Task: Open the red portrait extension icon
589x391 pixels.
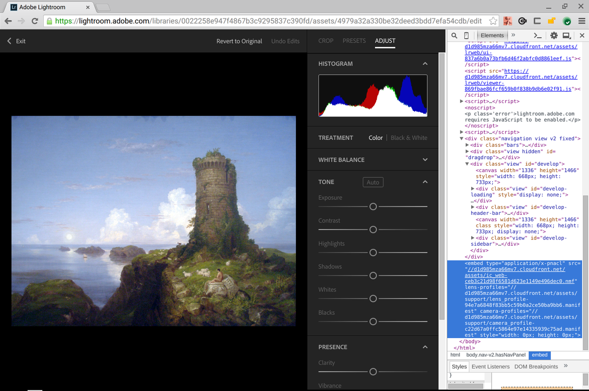Action: coord(508,21)
